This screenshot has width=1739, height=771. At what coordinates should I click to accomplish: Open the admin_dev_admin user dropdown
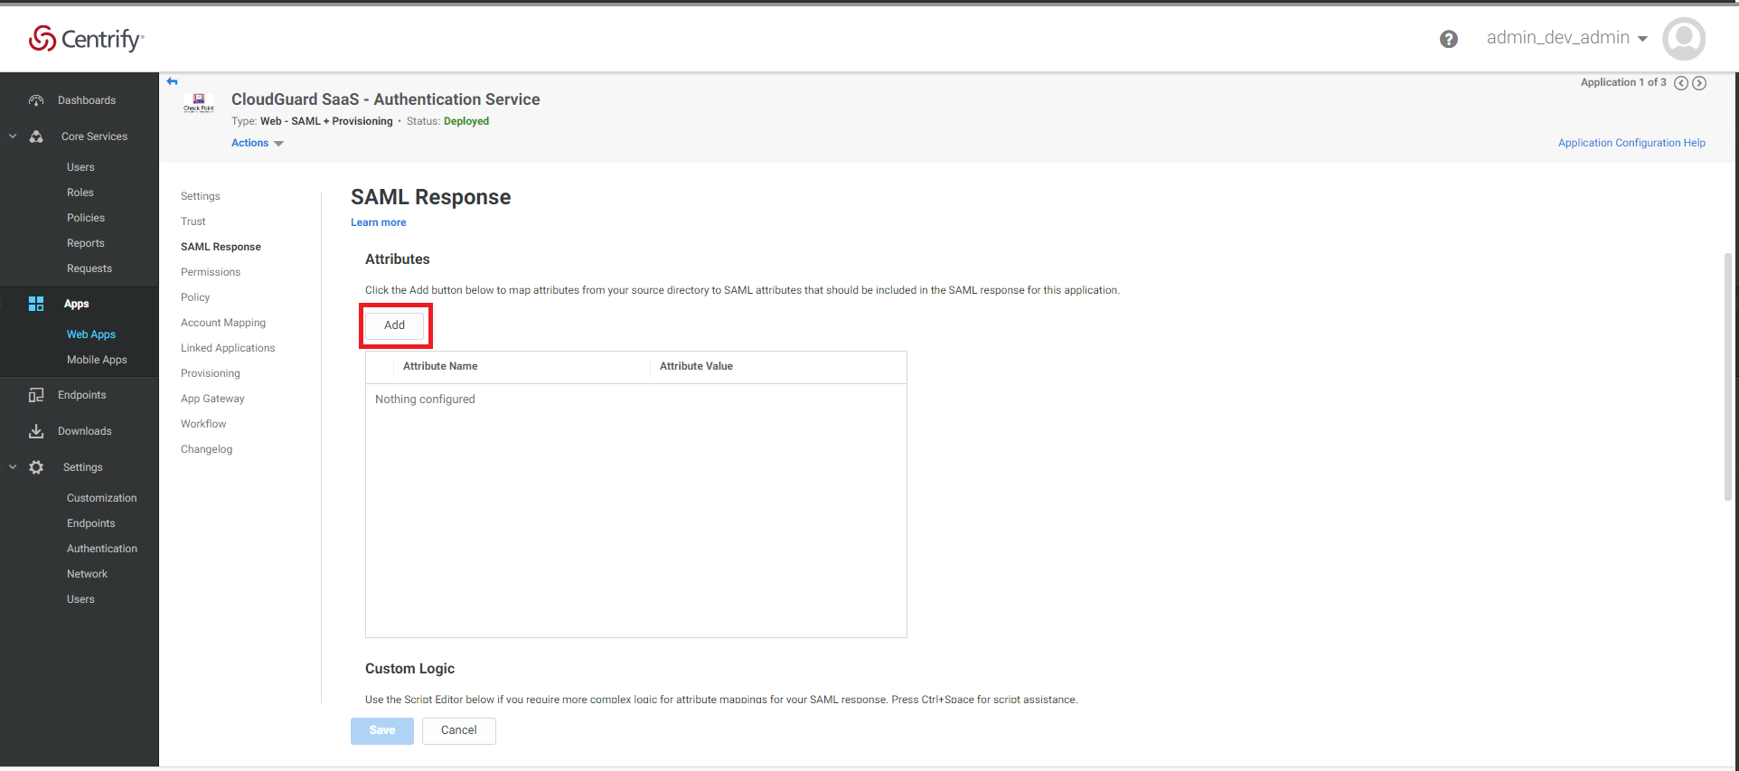(x=1567, y=38)
